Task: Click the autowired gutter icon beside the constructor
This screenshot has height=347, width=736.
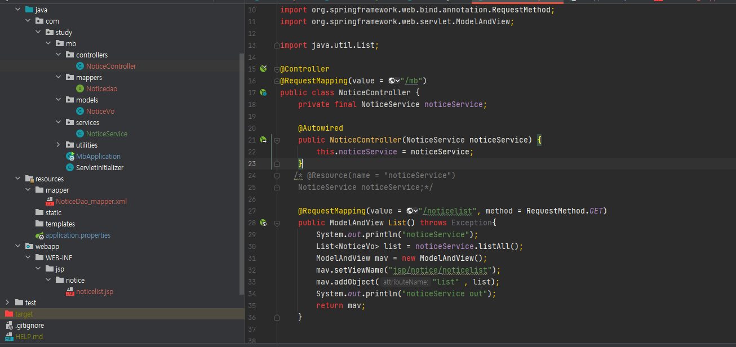Action: coord(263,140)
